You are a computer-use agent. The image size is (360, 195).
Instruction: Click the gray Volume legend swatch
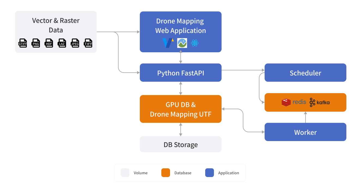(x=125, y=173)
